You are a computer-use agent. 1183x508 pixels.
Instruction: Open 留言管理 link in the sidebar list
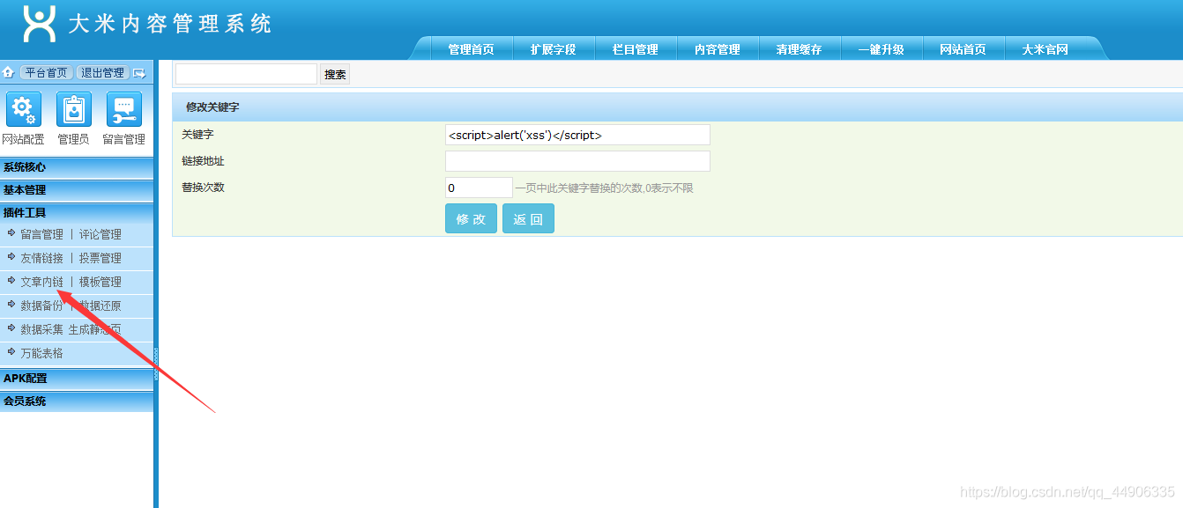pyautogui.click(x=42, y=234)
